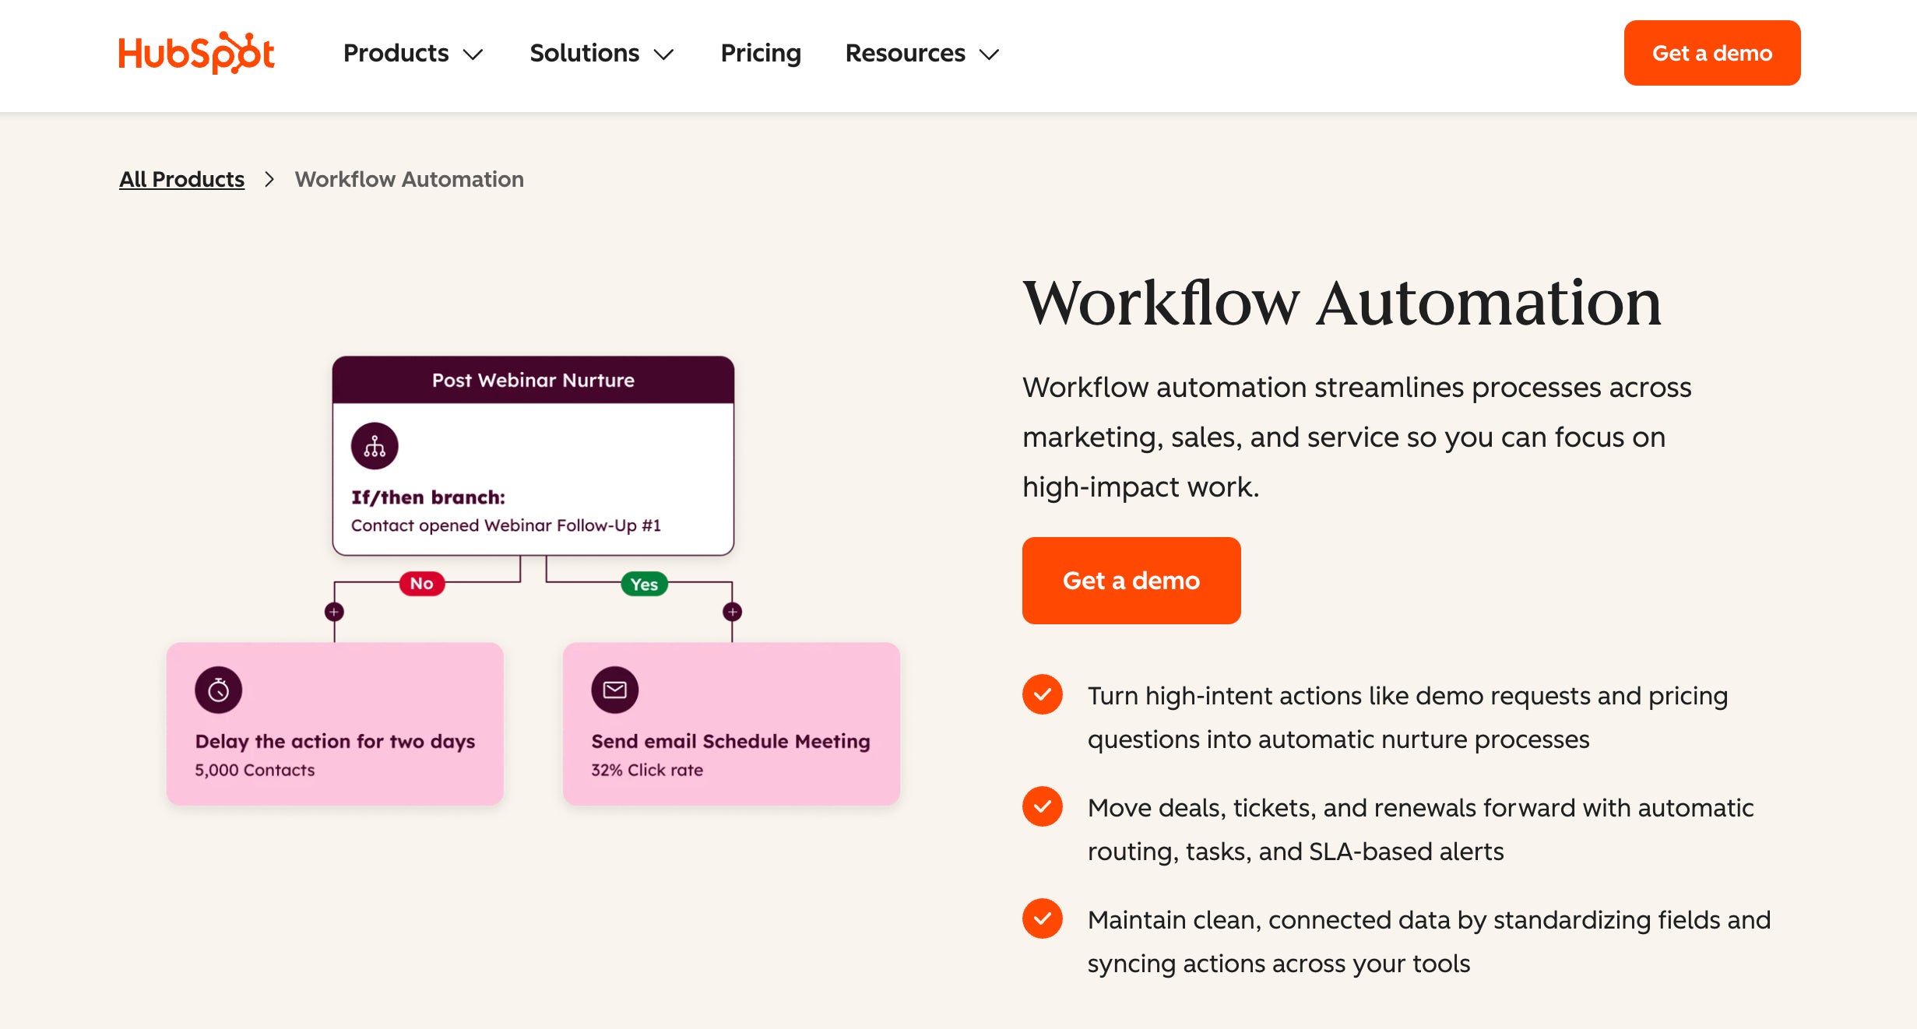The width and height of the screenshot is (1917, 1029).
Task: Click Get a demo in header
Action: (x=1712, y=53)
